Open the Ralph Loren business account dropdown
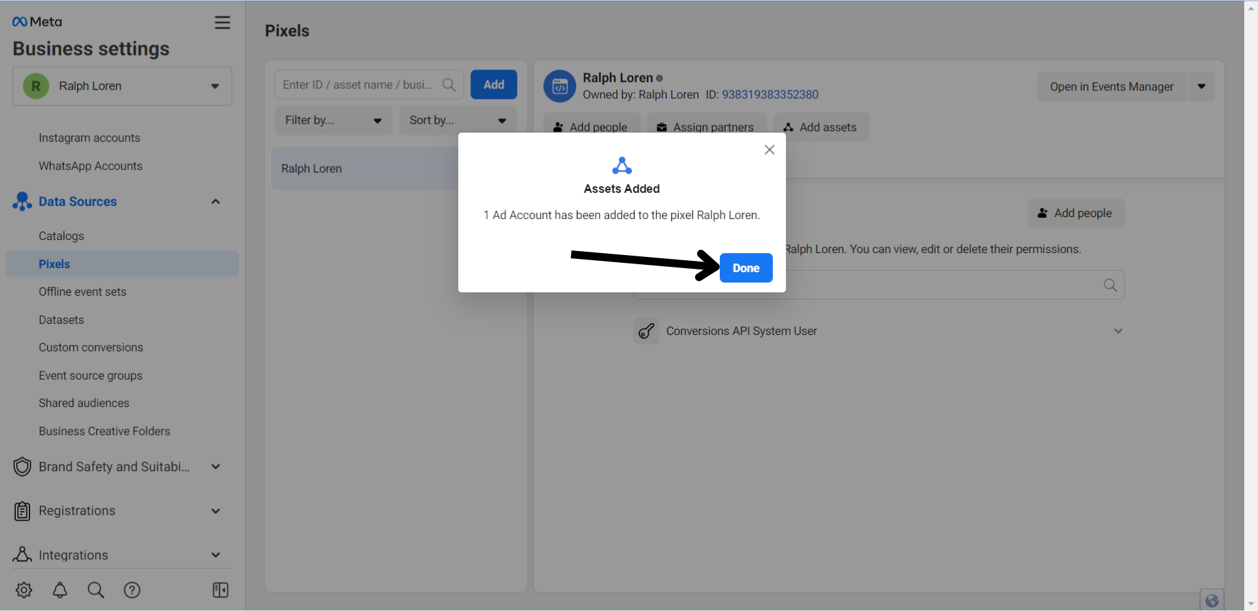The image size is (1258, 611). tap(122, 86)
